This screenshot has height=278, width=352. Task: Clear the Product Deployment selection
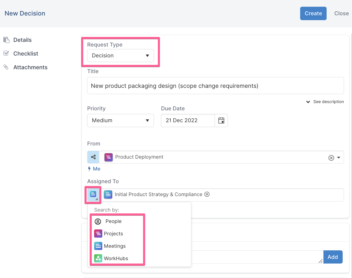click(x=331, y=158)
